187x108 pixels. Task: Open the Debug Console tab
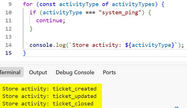[x=75, y=72]
